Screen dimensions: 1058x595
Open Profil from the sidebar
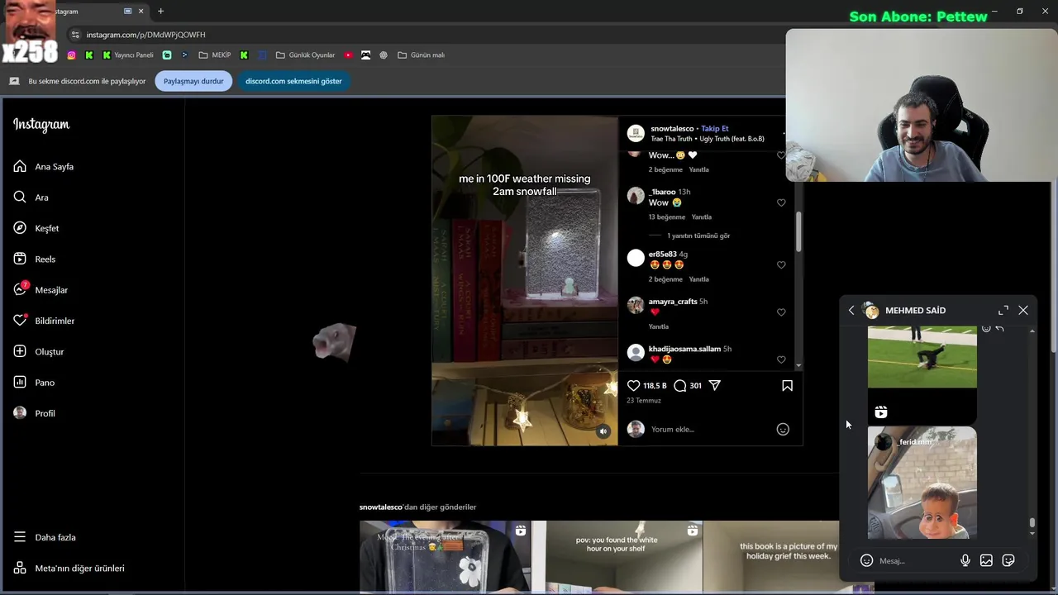[x=35, y=413]
